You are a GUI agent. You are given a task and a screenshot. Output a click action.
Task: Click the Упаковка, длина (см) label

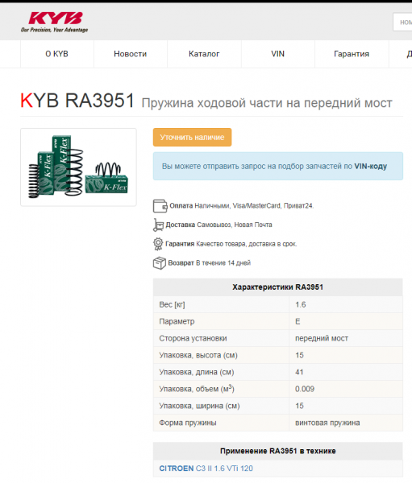197,372
